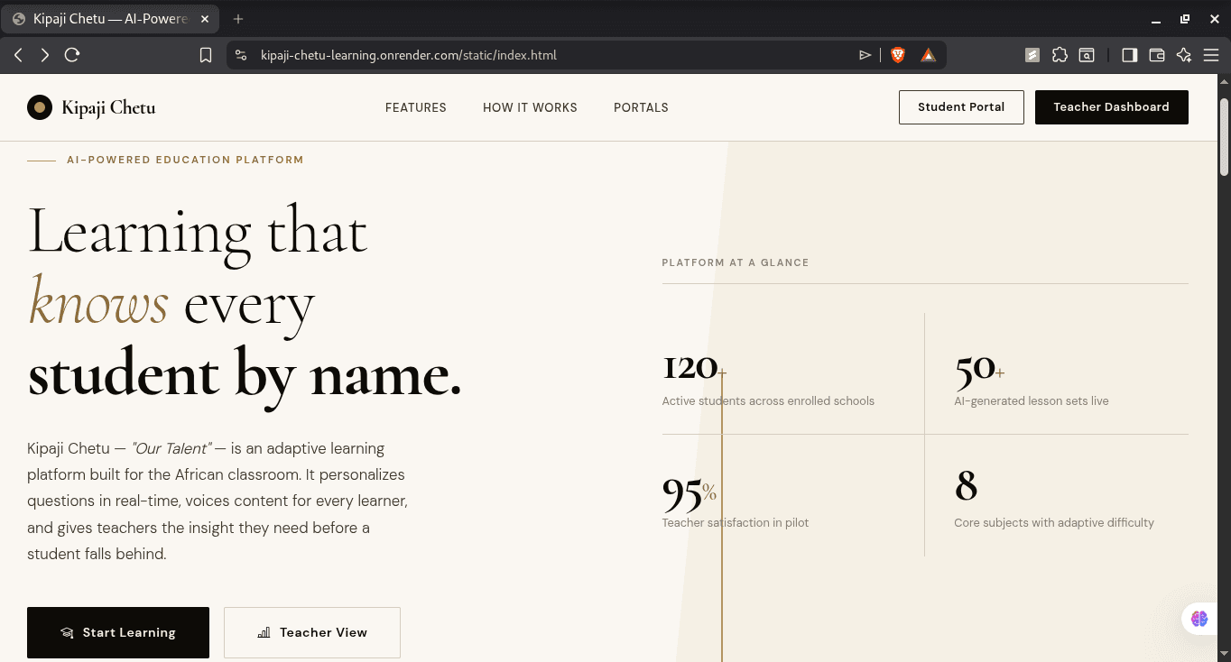Bookmark this page with the bookmark icon

pyautogui.click(x=206, y=55)
